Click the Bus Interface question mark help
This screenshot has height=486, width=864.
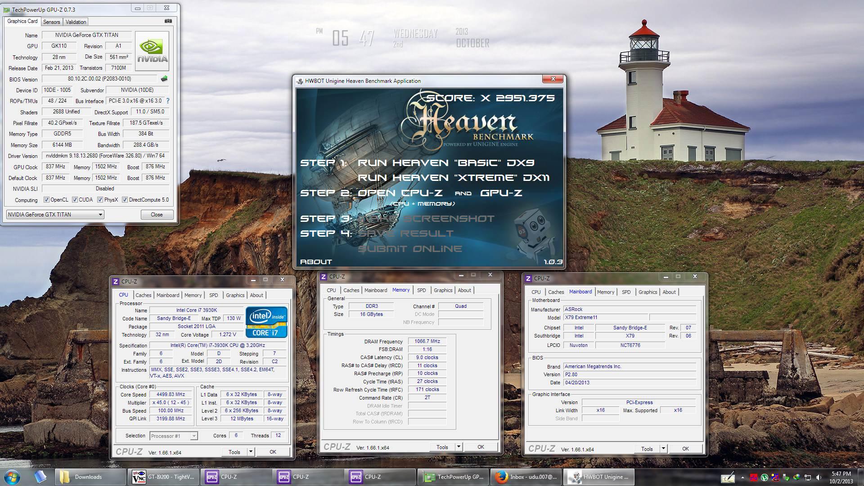coord(168,101)
